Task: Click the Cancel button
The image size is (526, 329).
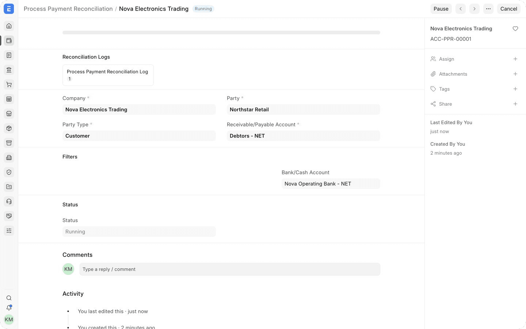Action: pos(509,9)
